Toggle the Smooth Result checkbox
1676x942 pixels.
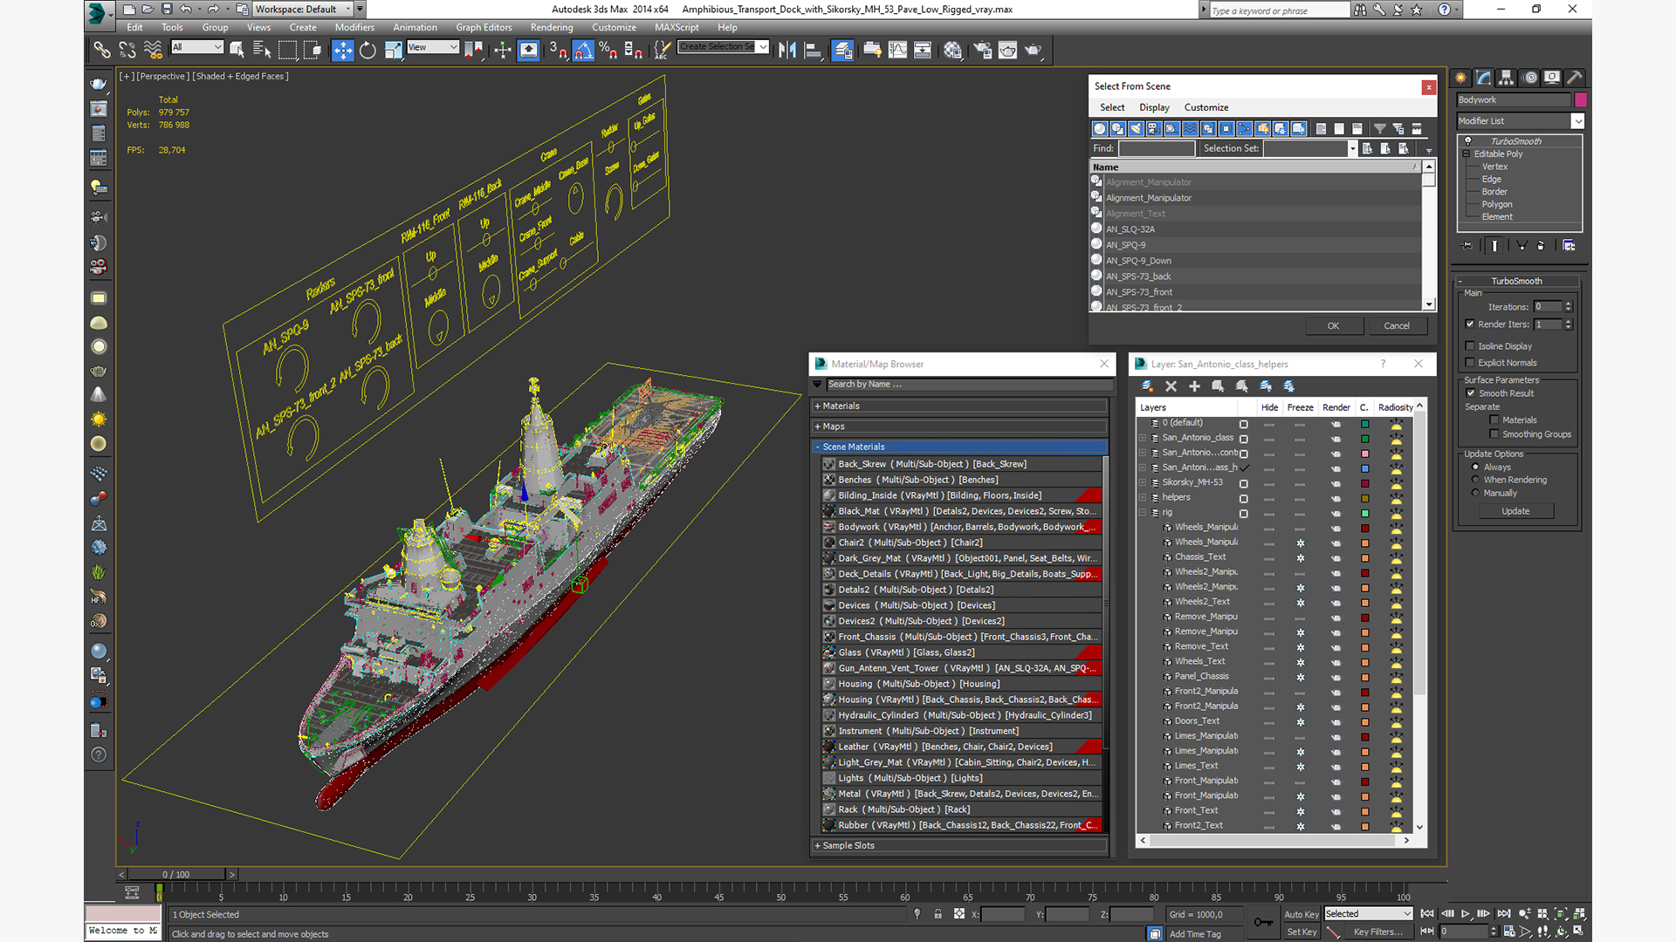1471,393
